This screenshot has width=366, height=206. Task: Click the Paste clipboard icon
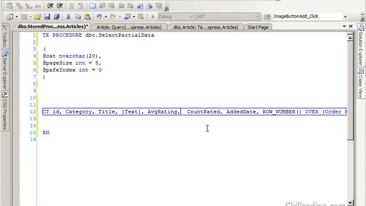(87, 17)
